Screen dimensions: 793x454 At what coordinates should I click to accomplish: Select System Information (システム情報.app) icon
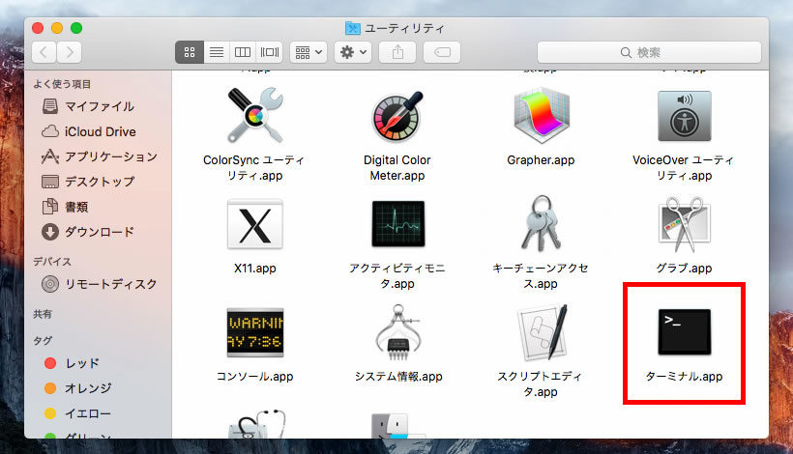click(x=398, y=332)
